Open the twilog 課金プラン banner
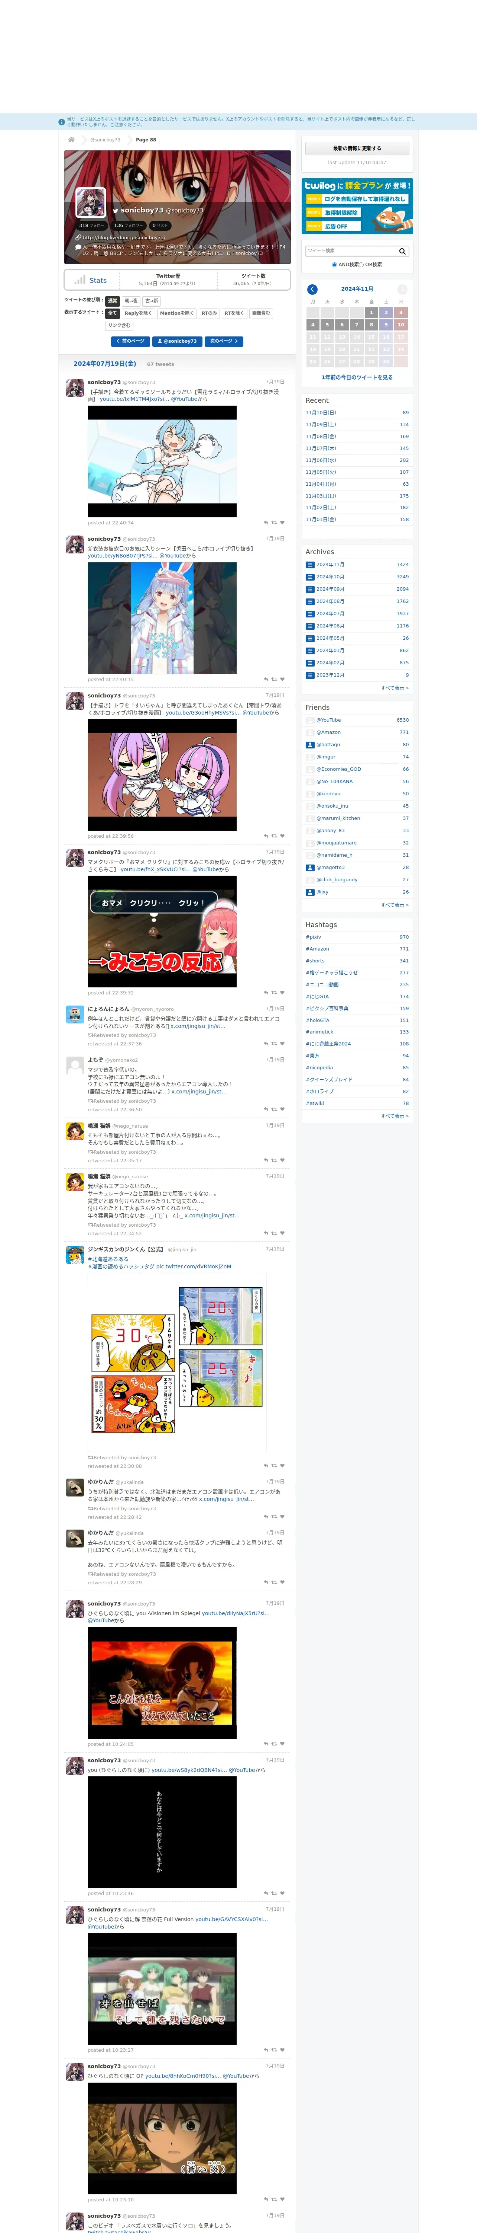This screenshot has width=477, height=2233. click(x=357, y=206)
